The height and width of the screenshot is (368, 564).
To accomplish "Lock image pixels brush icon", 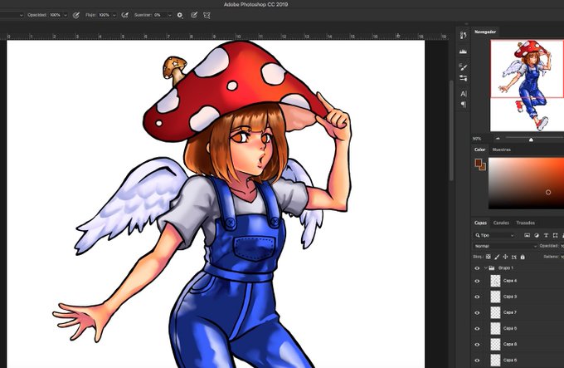I will [x=497, y=257].
